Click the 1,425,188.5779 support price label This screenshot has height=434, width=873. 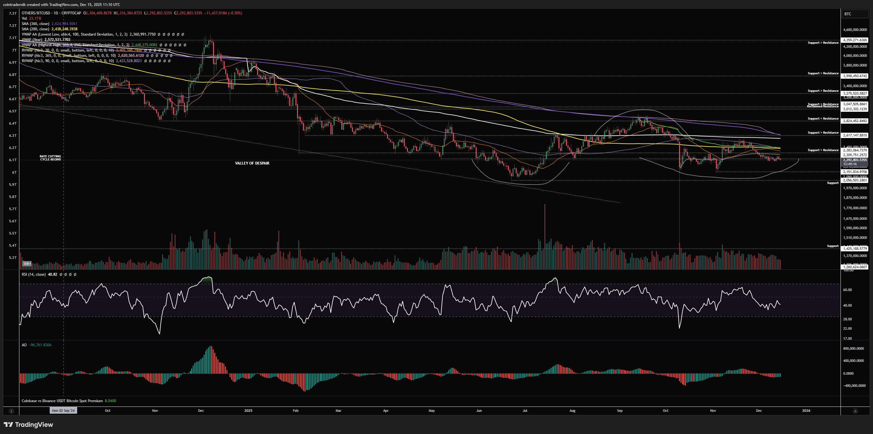855,249
